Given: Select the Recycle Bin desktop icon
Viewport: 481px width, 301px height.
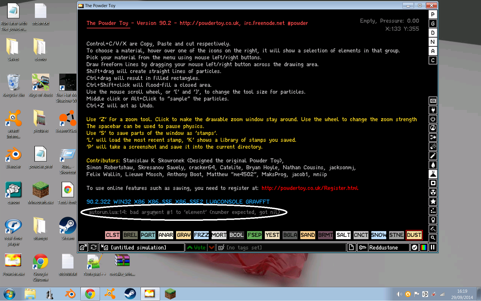Looking at the screenshot, I should (x=13, y=85).
